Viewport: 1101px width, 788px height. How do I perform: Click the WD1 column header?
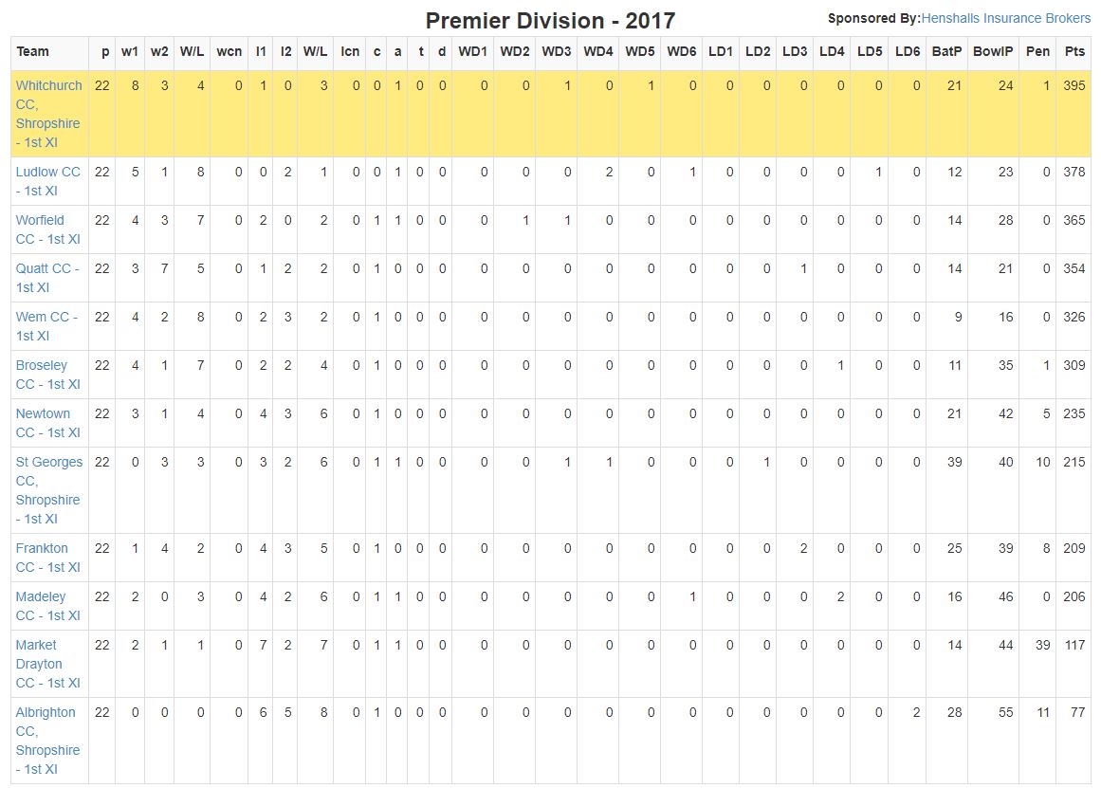(x=472, y=51)
